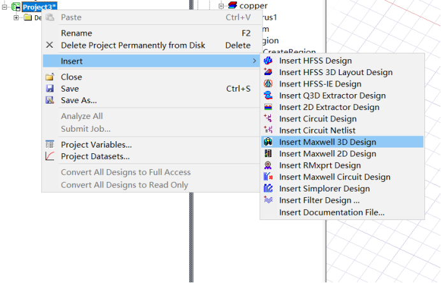Choose Save As... menu entry
The height and width of the screenshot is (283, 441).
tap(151, 100)
